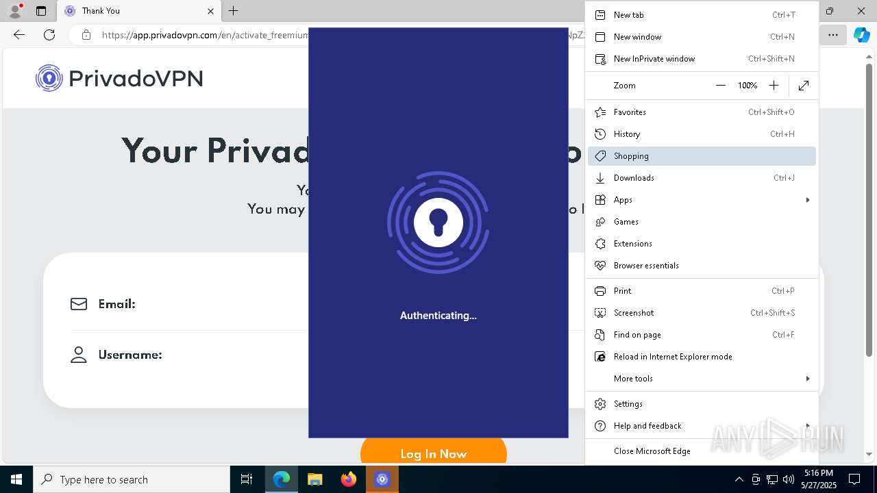The width and height of the screenshot is (877, 493).
Task: Open Edge Settings
Action: pos(702,404)
